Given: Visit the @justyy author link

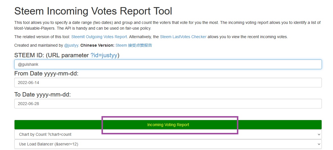Looking at the screenshot, I should point(71,45).
